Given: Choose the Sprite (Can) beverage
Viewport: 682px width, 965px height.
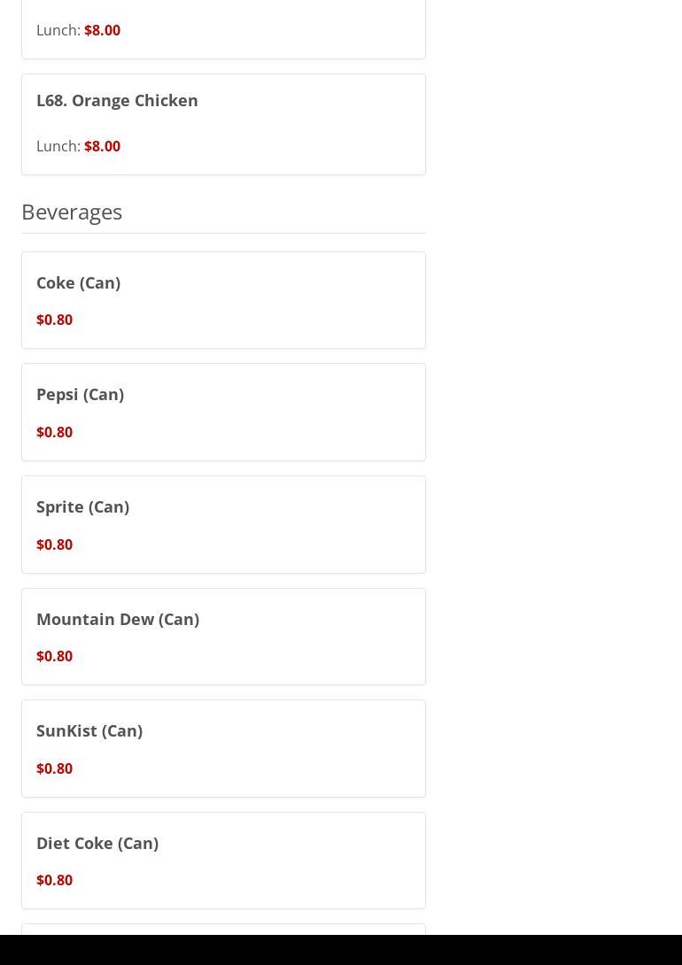Looking at the screenshot, I should point(82,506).
